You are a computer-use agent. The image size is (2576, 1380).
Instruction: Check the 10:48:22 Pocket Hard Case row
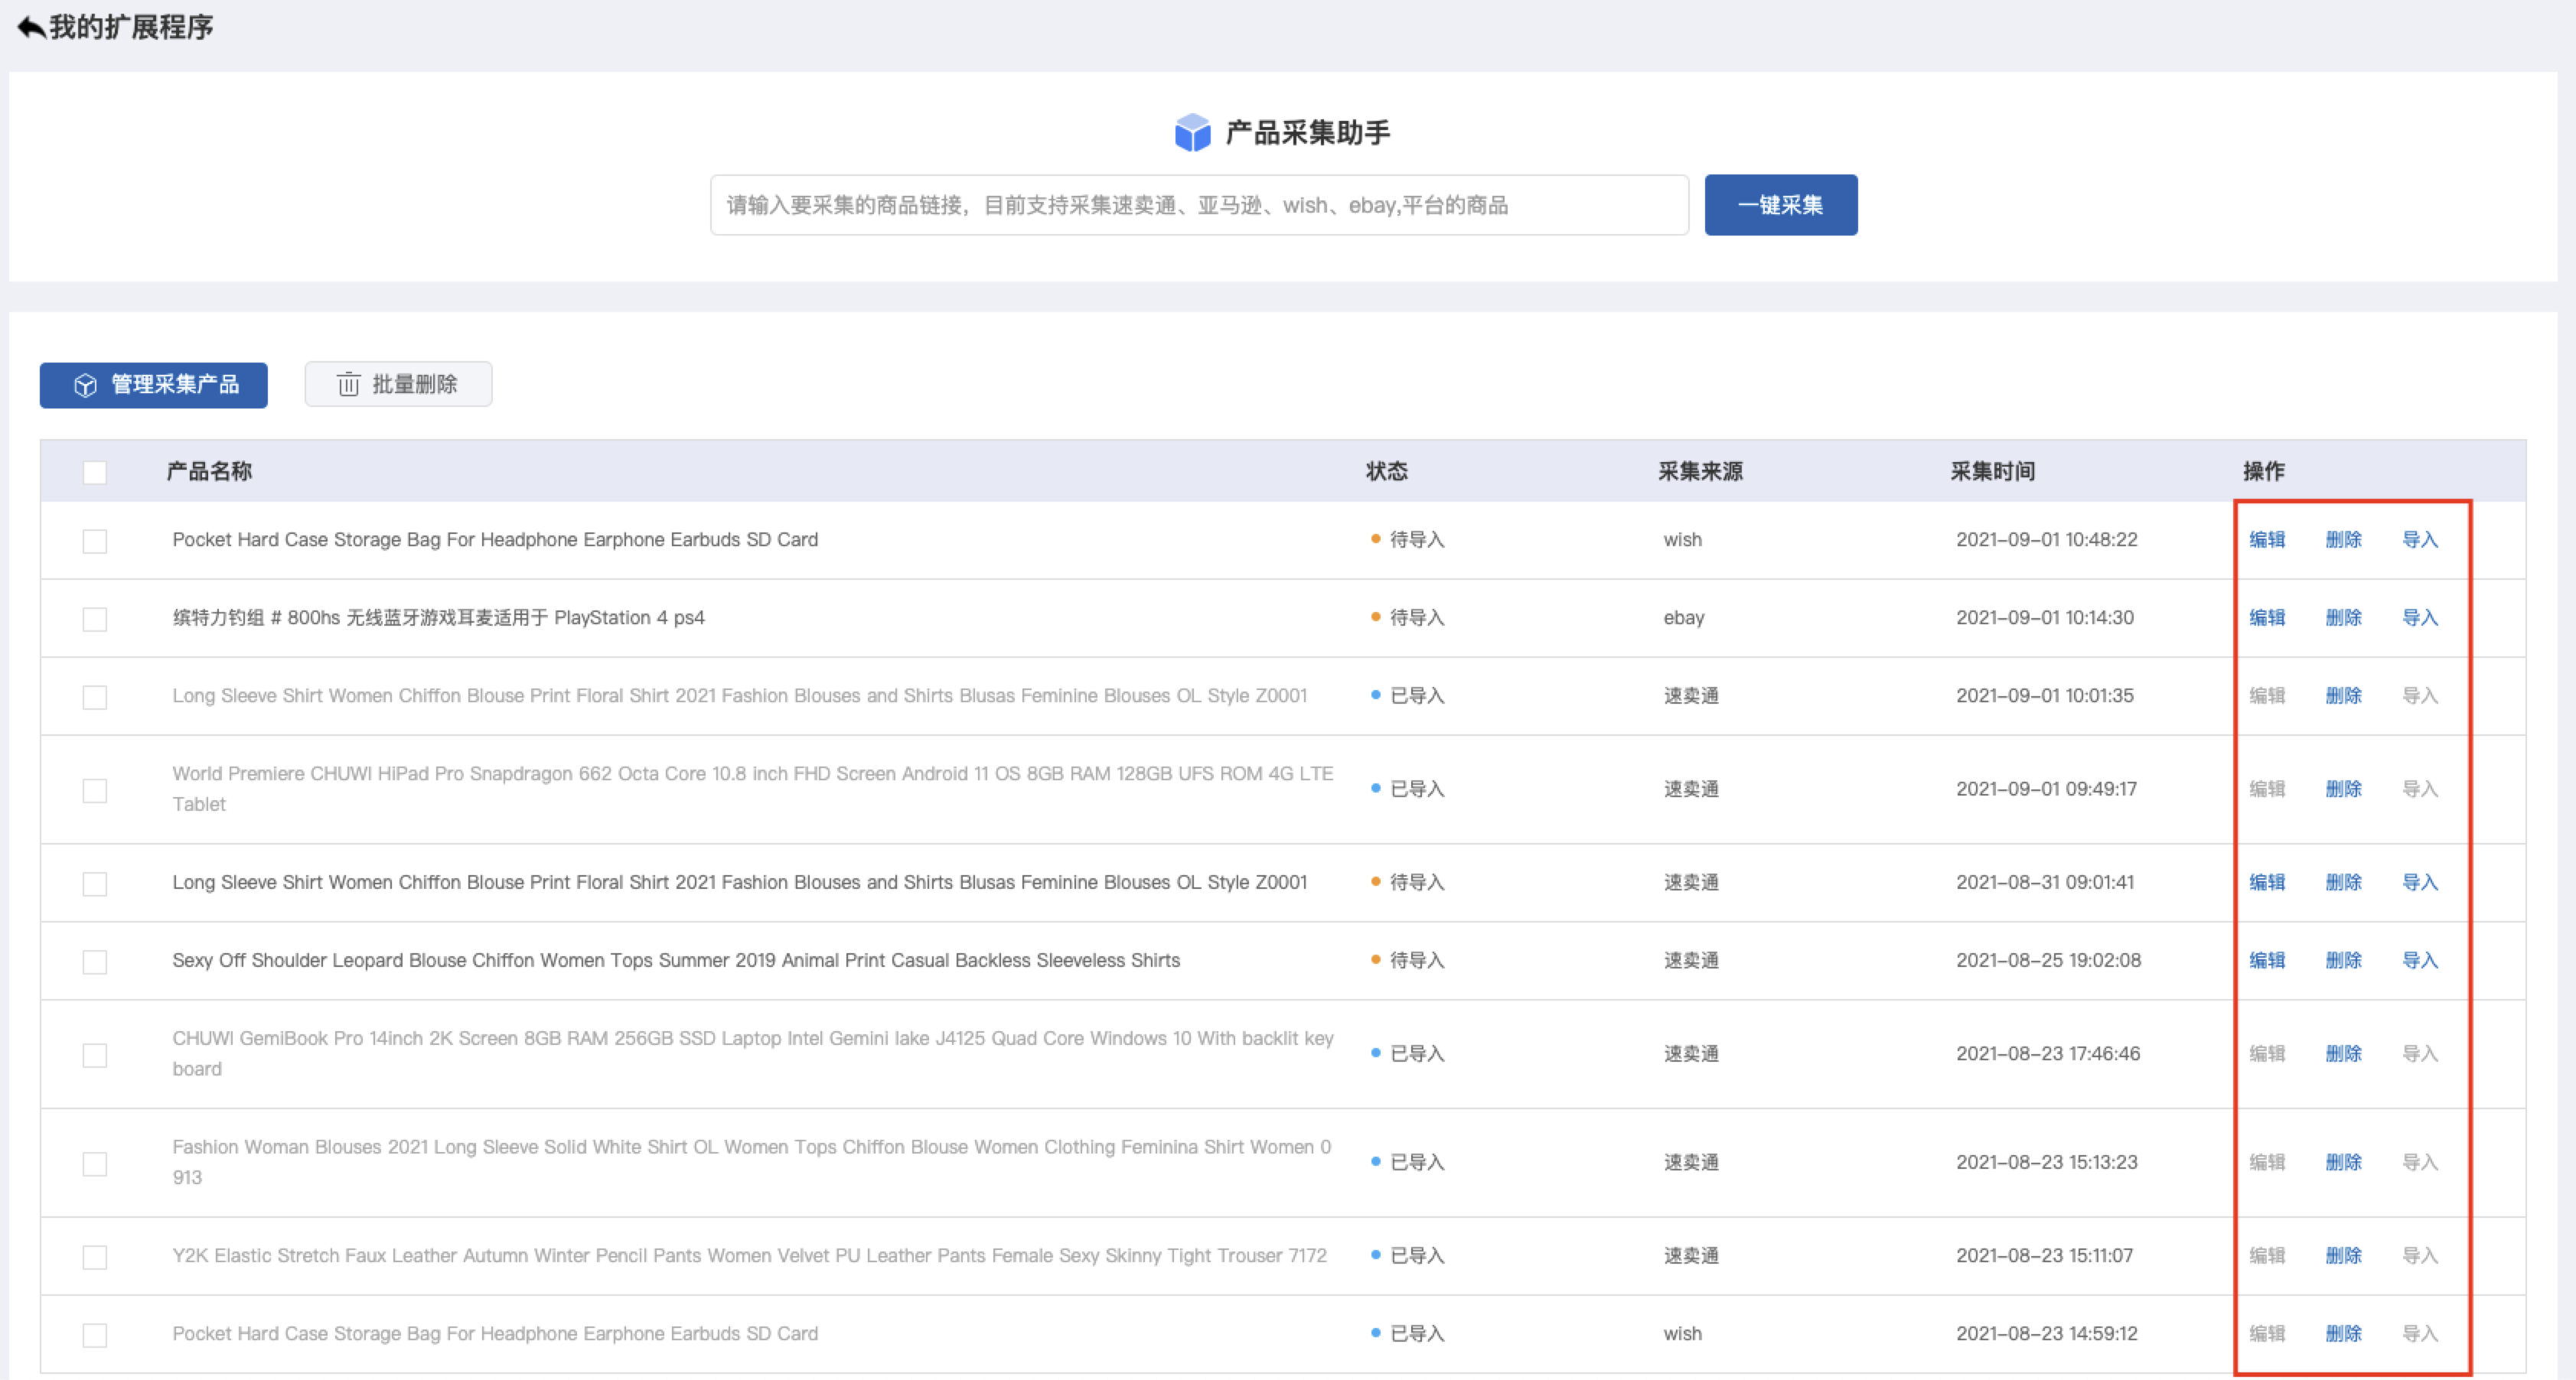coord(95,541)
